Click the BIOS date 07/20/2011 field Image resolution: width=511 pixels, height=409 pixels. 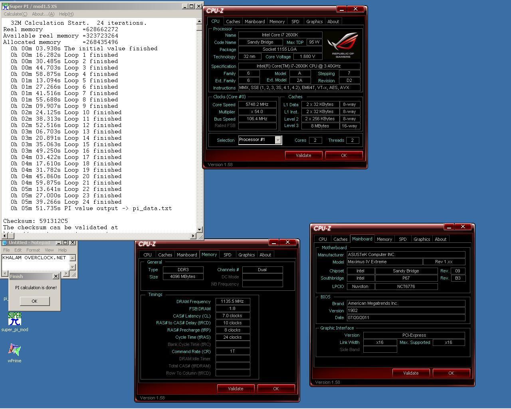(406, 318)
